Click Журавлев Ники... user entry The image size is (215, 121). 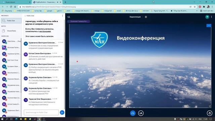click(x=11, y=92)
